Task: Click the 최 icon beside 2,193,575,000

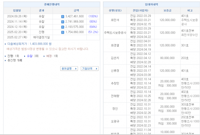Action: tap(63, 27)
